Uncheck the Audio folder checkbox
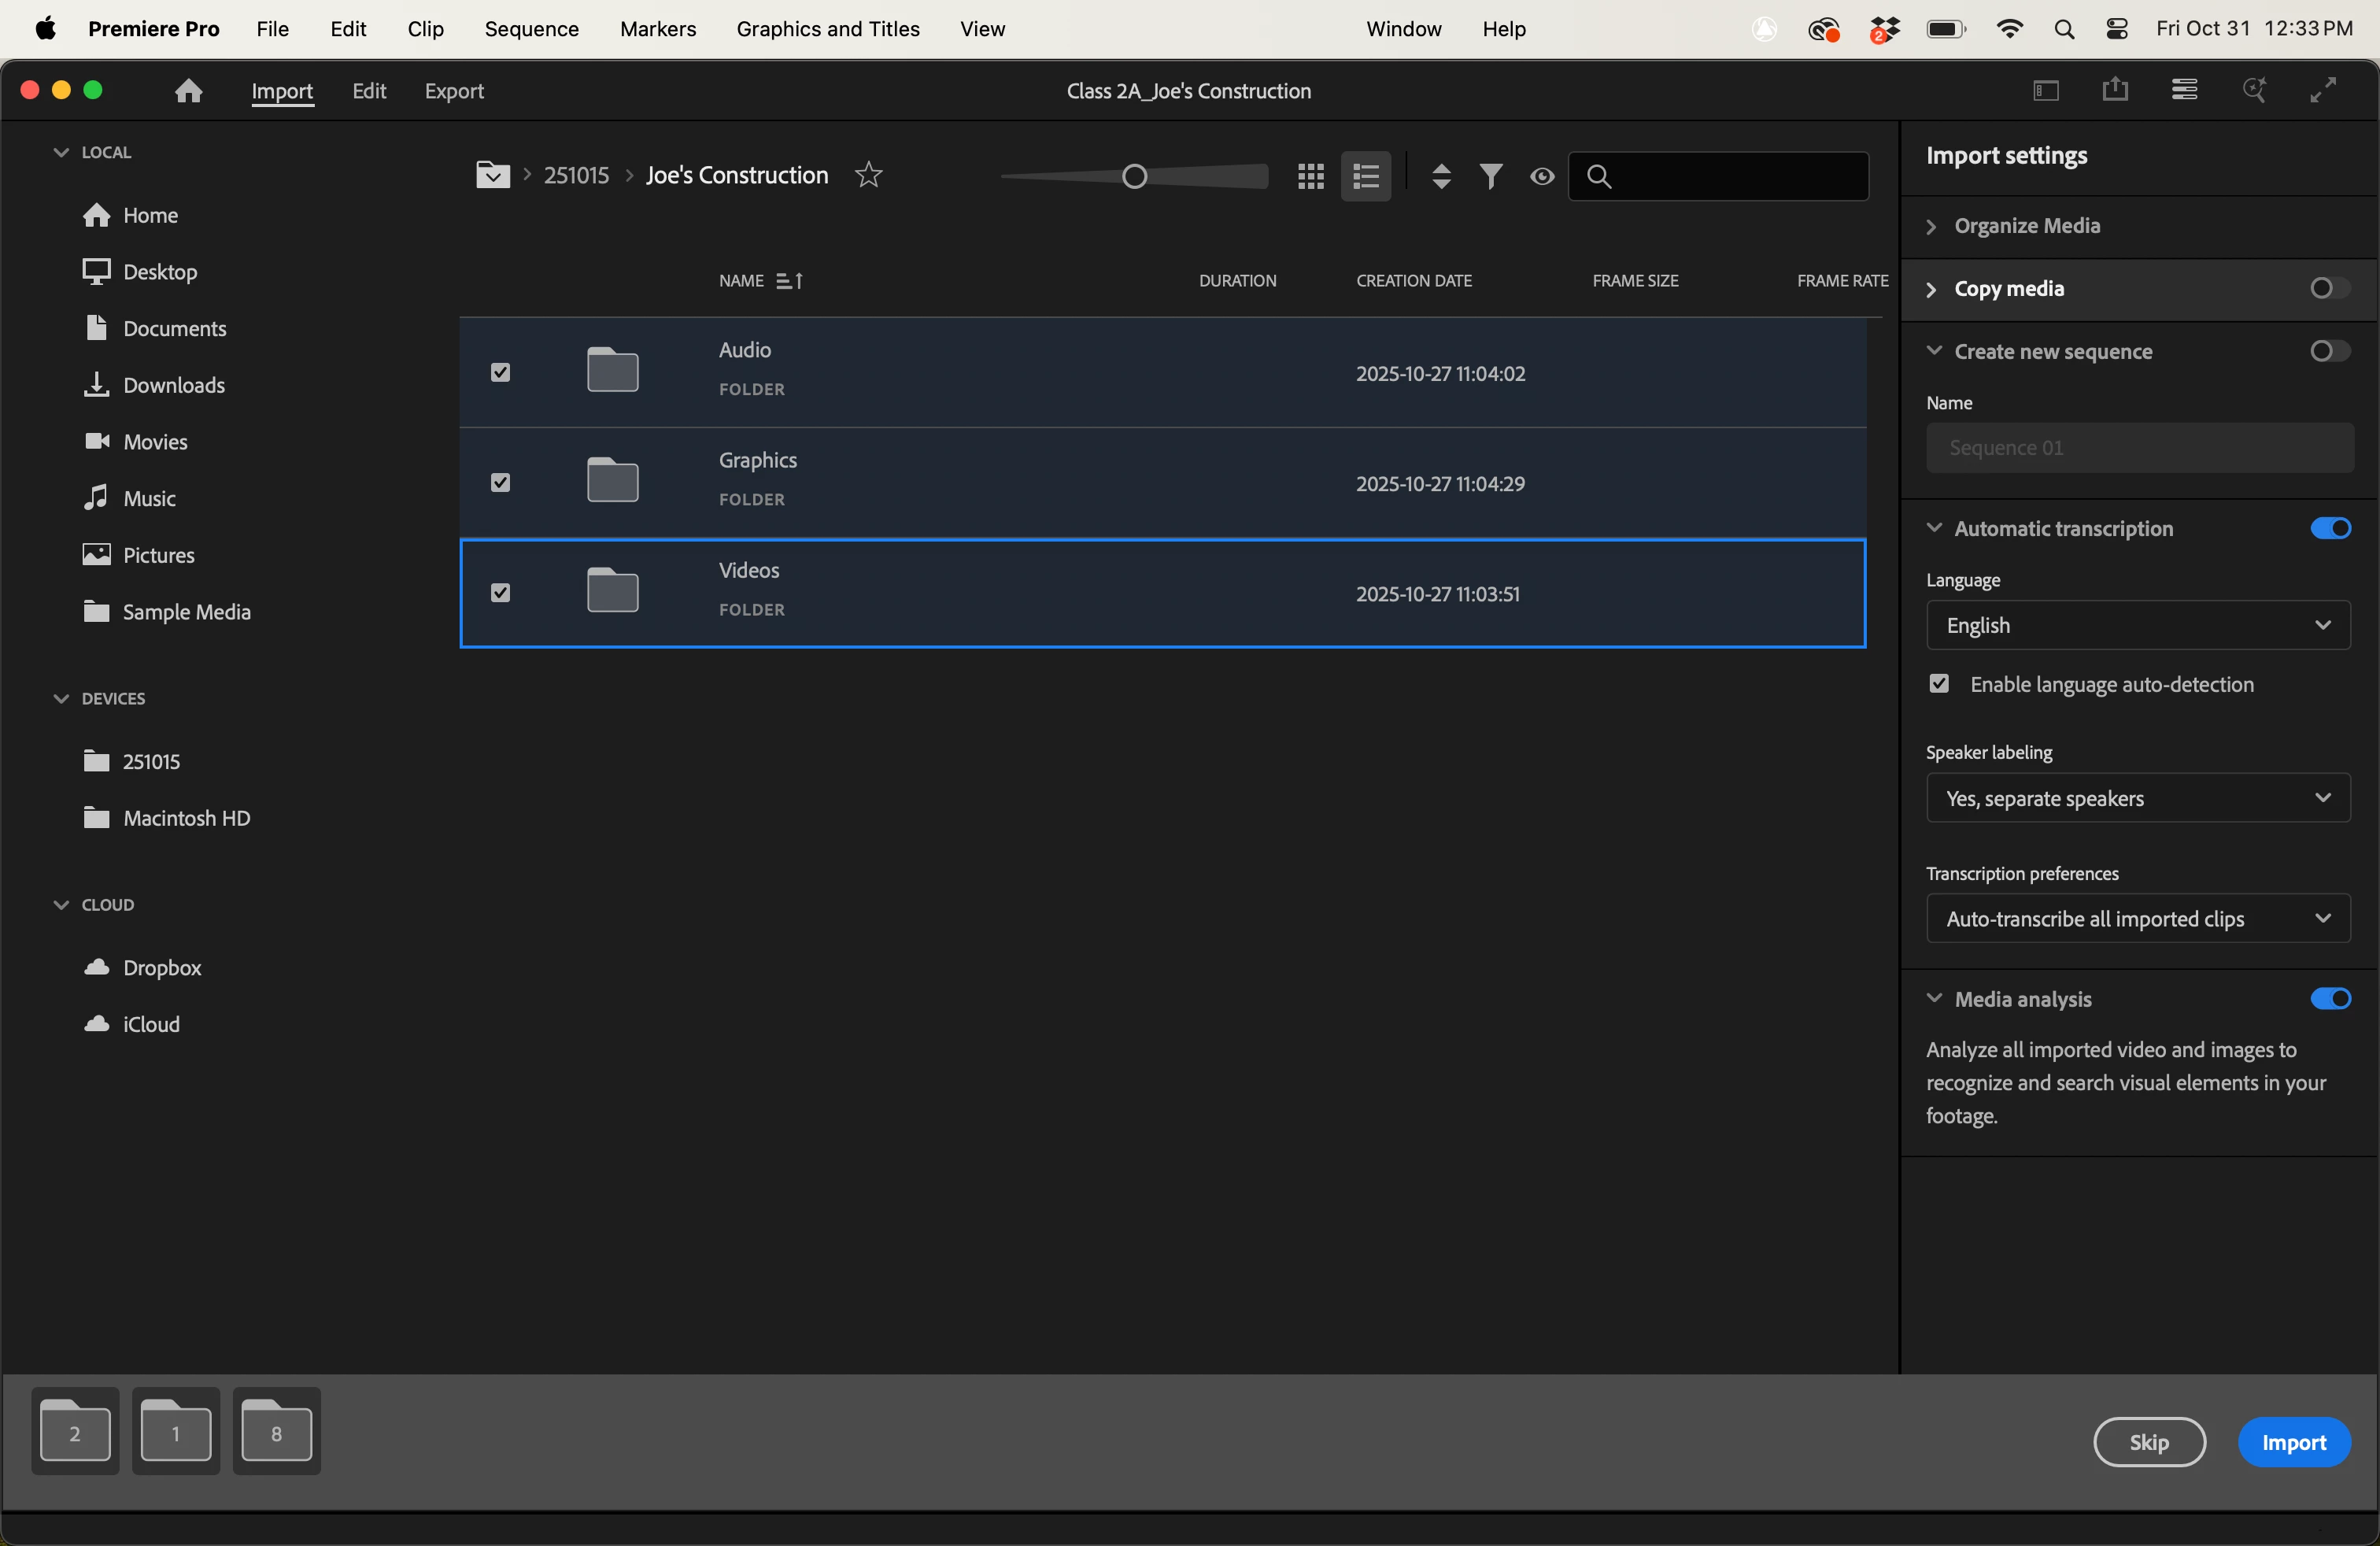Screen dimensions: 2380x1546 coord(500,372)
